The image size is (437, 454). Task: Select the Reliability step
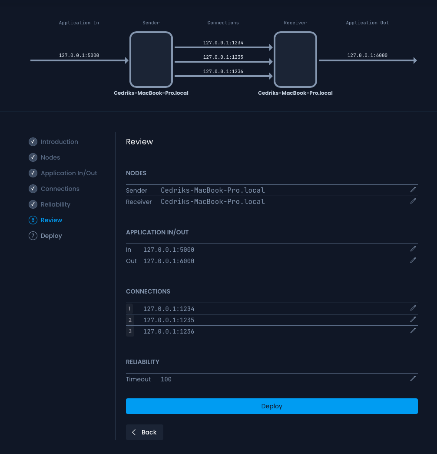coord(55,204)
